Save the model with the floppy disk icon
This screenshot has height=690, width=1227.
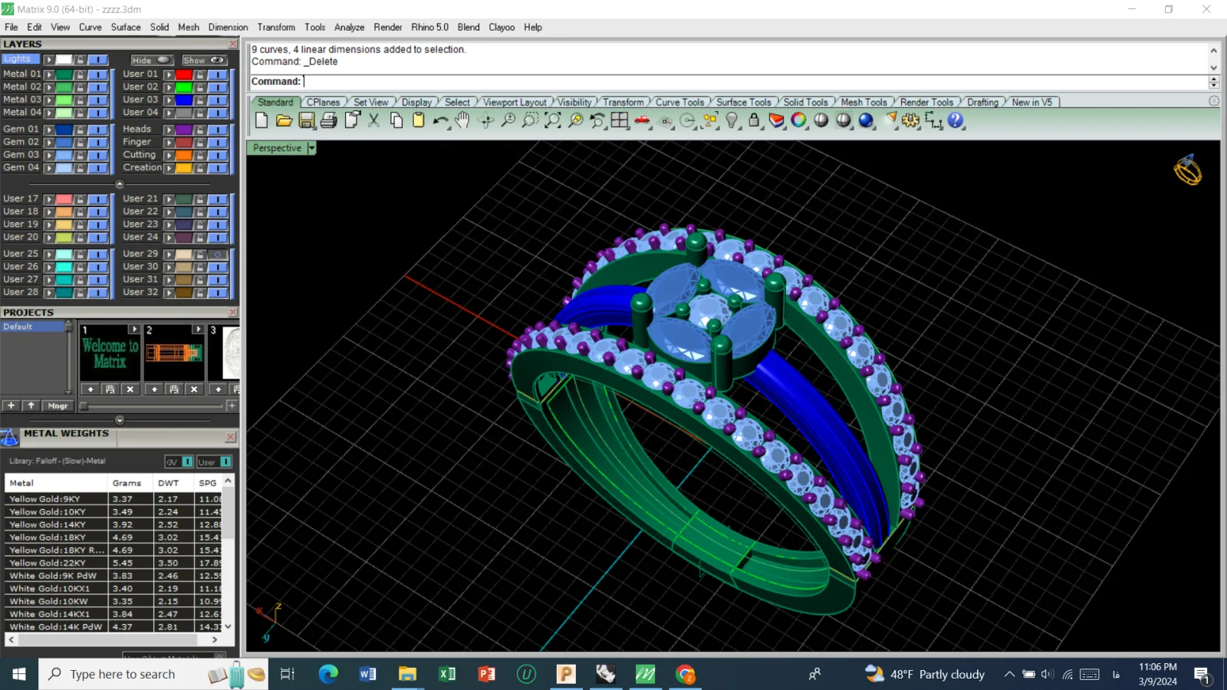[307, 120]
